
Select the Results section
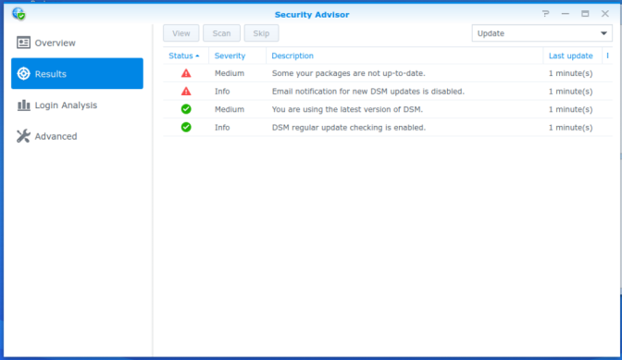77,74
